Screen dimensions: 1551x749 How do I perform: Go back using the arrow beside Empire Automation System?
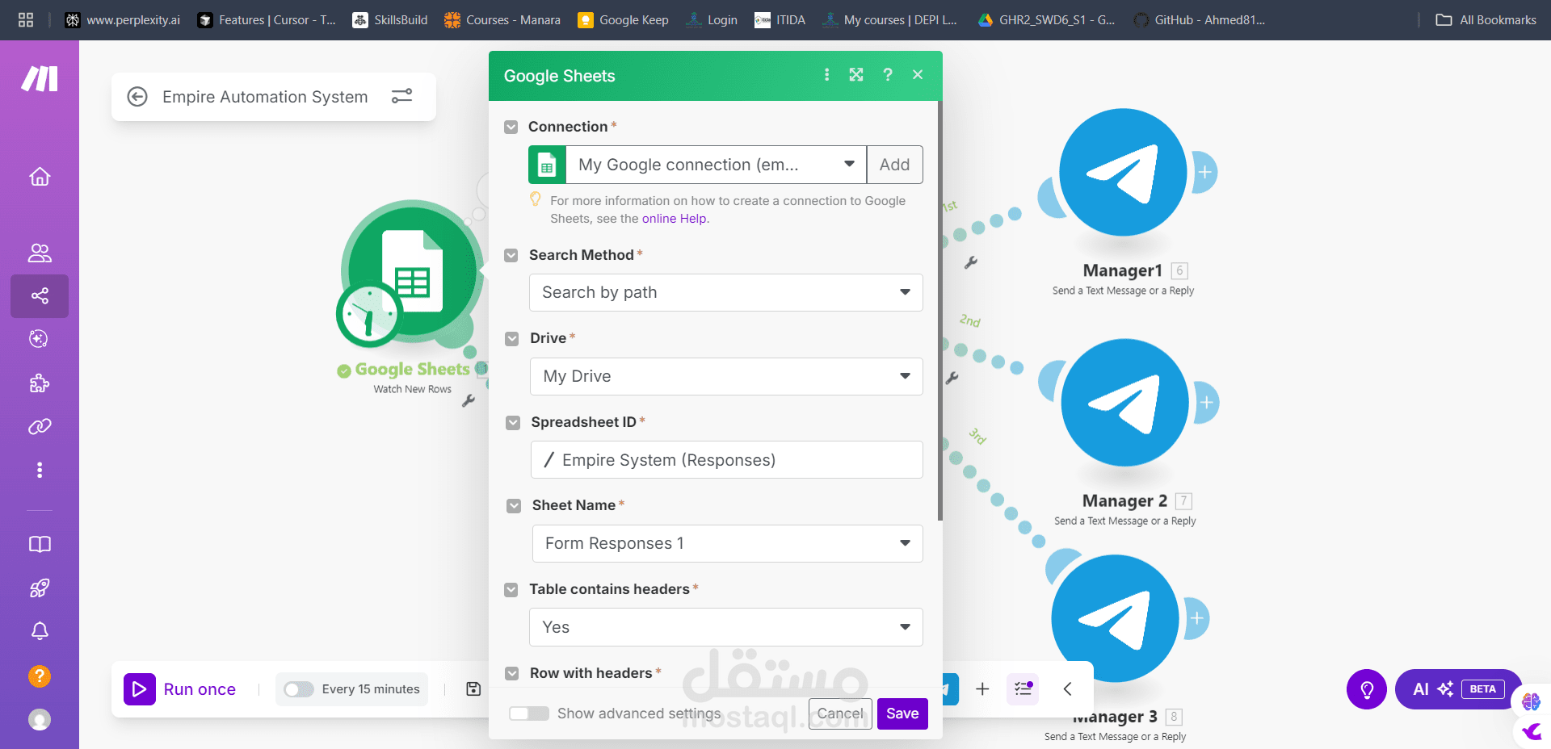click(137, 97)
